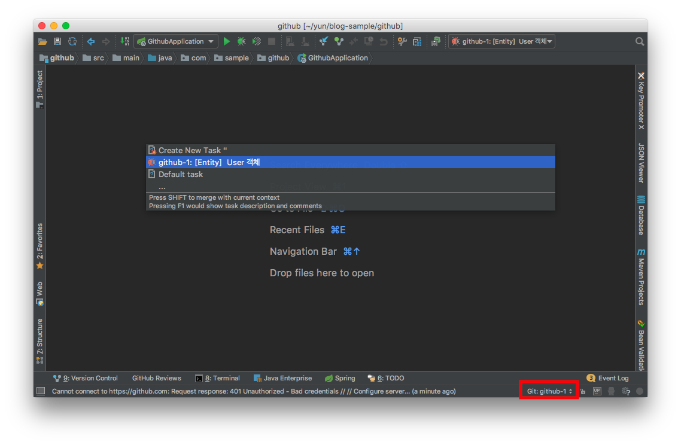This screenshot has height=445, width=681.
Task: Click the gear with question mark status icon
Action: pos(626,391)
